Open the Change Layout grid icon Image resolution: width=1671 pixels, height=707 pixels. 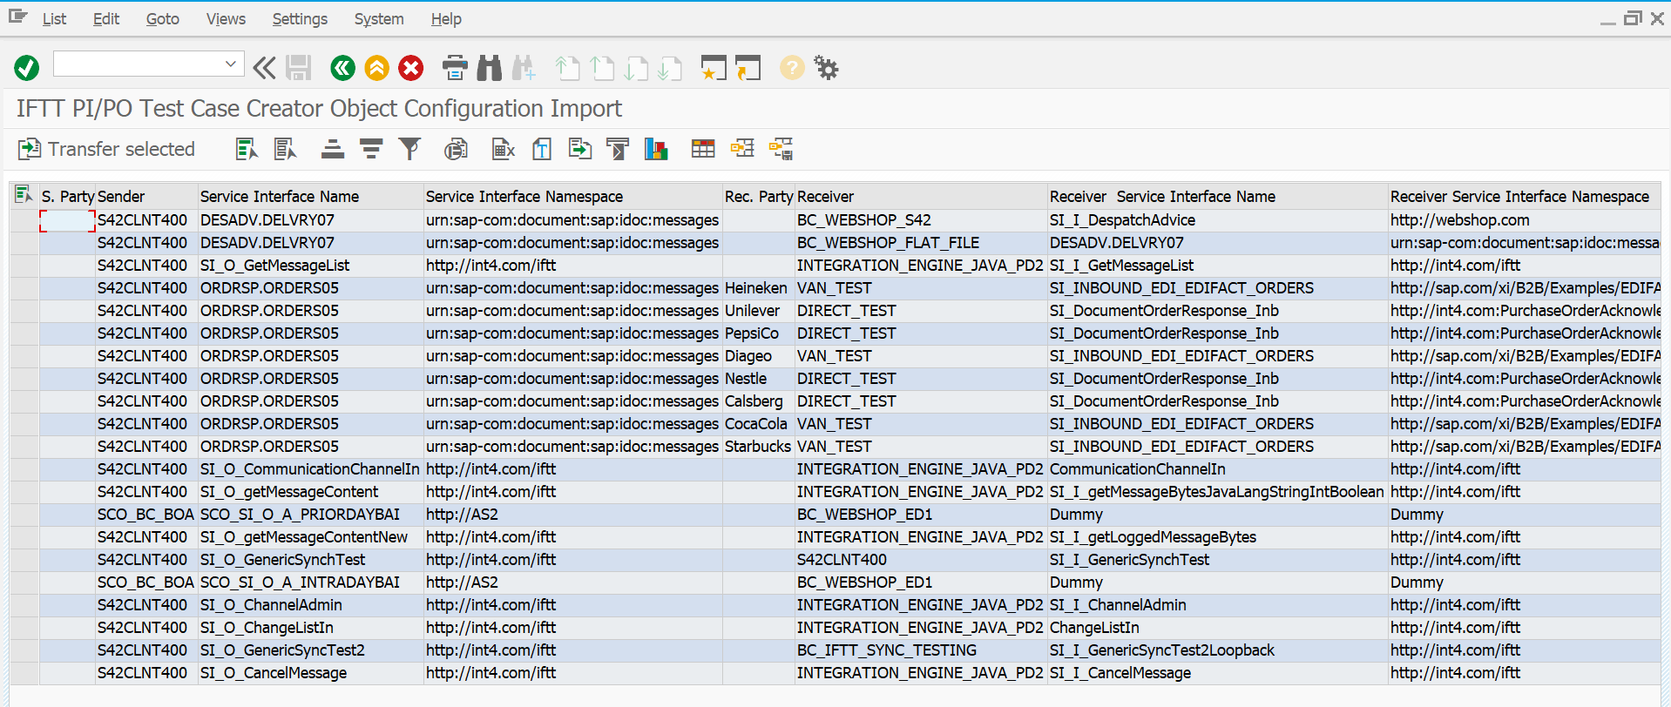coord(702,150)
